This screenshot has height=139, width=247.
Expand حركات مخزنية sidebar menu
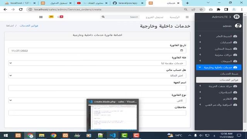tap(219, 55)
